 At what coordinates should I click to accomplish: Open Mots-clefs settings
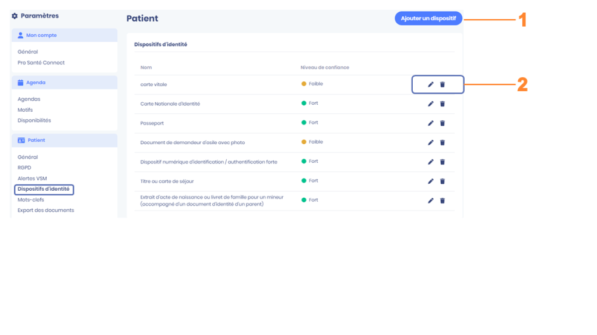(31, 200)
